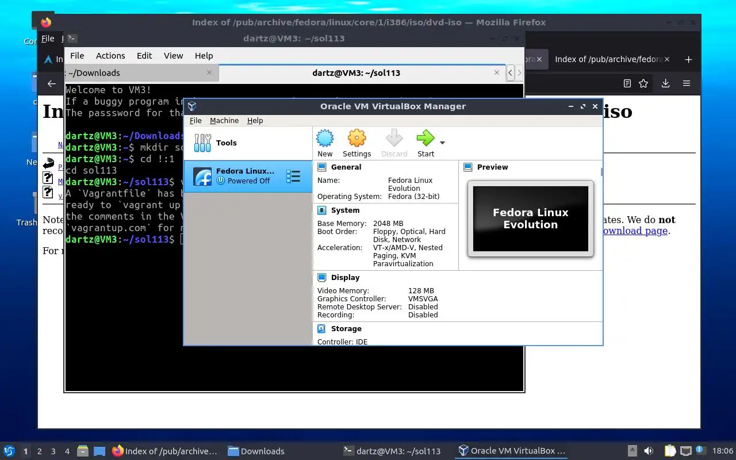The image size is (736, 460).
Task: Click the green Start arrow icon
Action: [425, 139]
